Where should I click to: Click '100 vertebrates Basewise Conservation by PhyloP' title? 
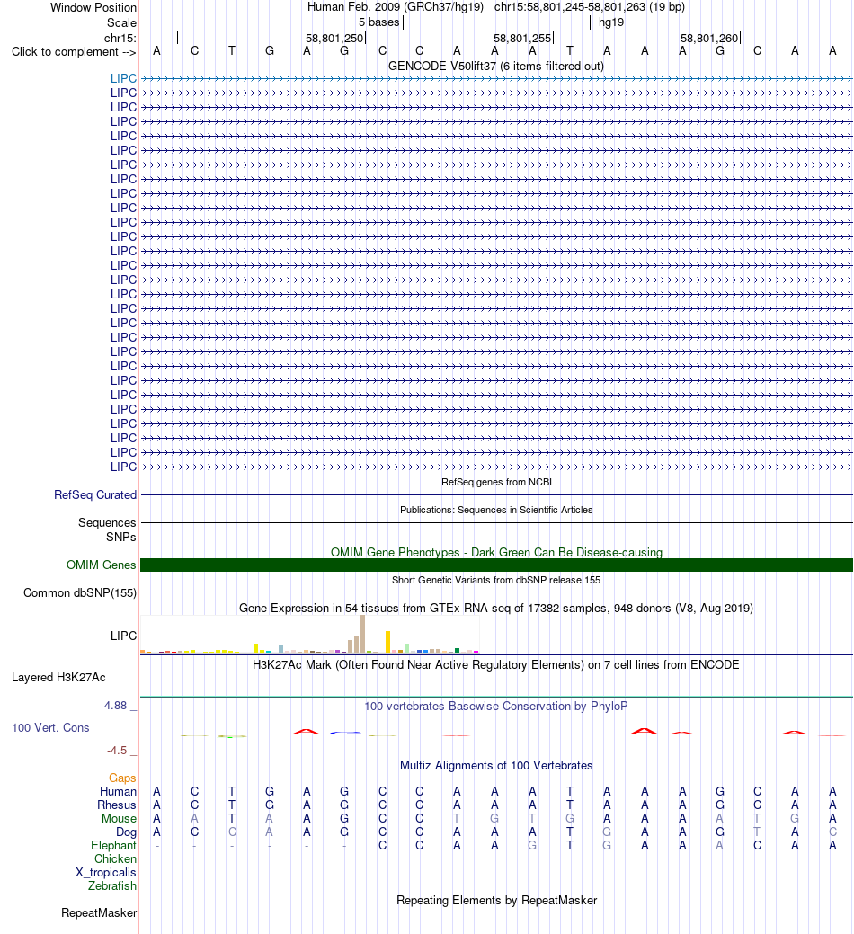(x=496, y=707)
